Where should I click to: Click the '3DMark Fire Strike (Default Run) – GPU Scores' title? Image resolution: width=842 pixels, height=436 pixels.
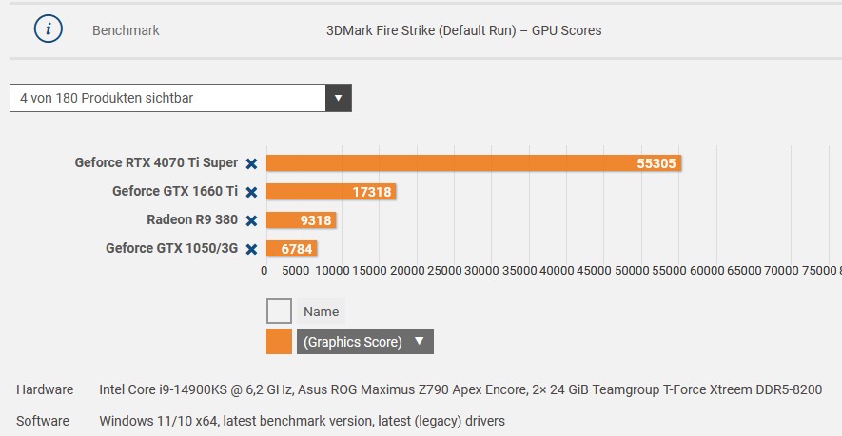coord(464,30)
